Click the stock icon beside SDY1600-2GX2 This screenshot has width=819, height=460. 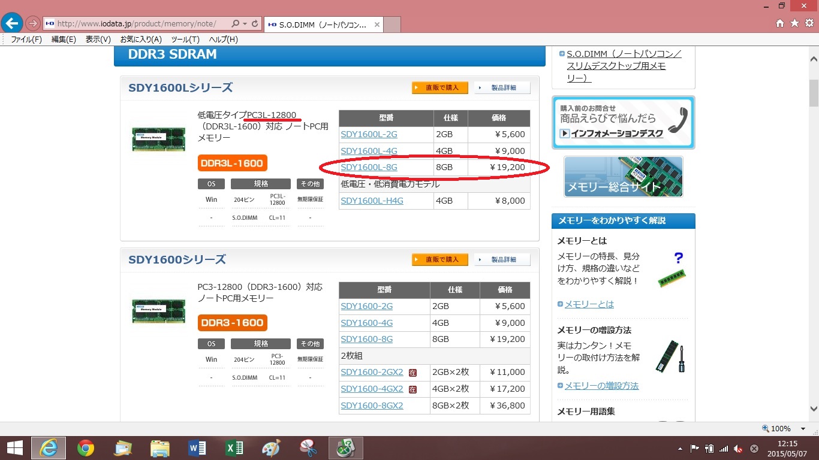412,372
